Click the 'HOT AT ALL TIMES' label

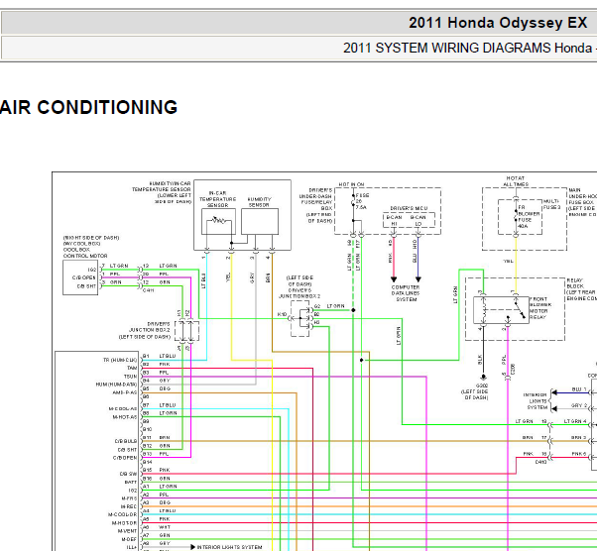pos(516,181)
